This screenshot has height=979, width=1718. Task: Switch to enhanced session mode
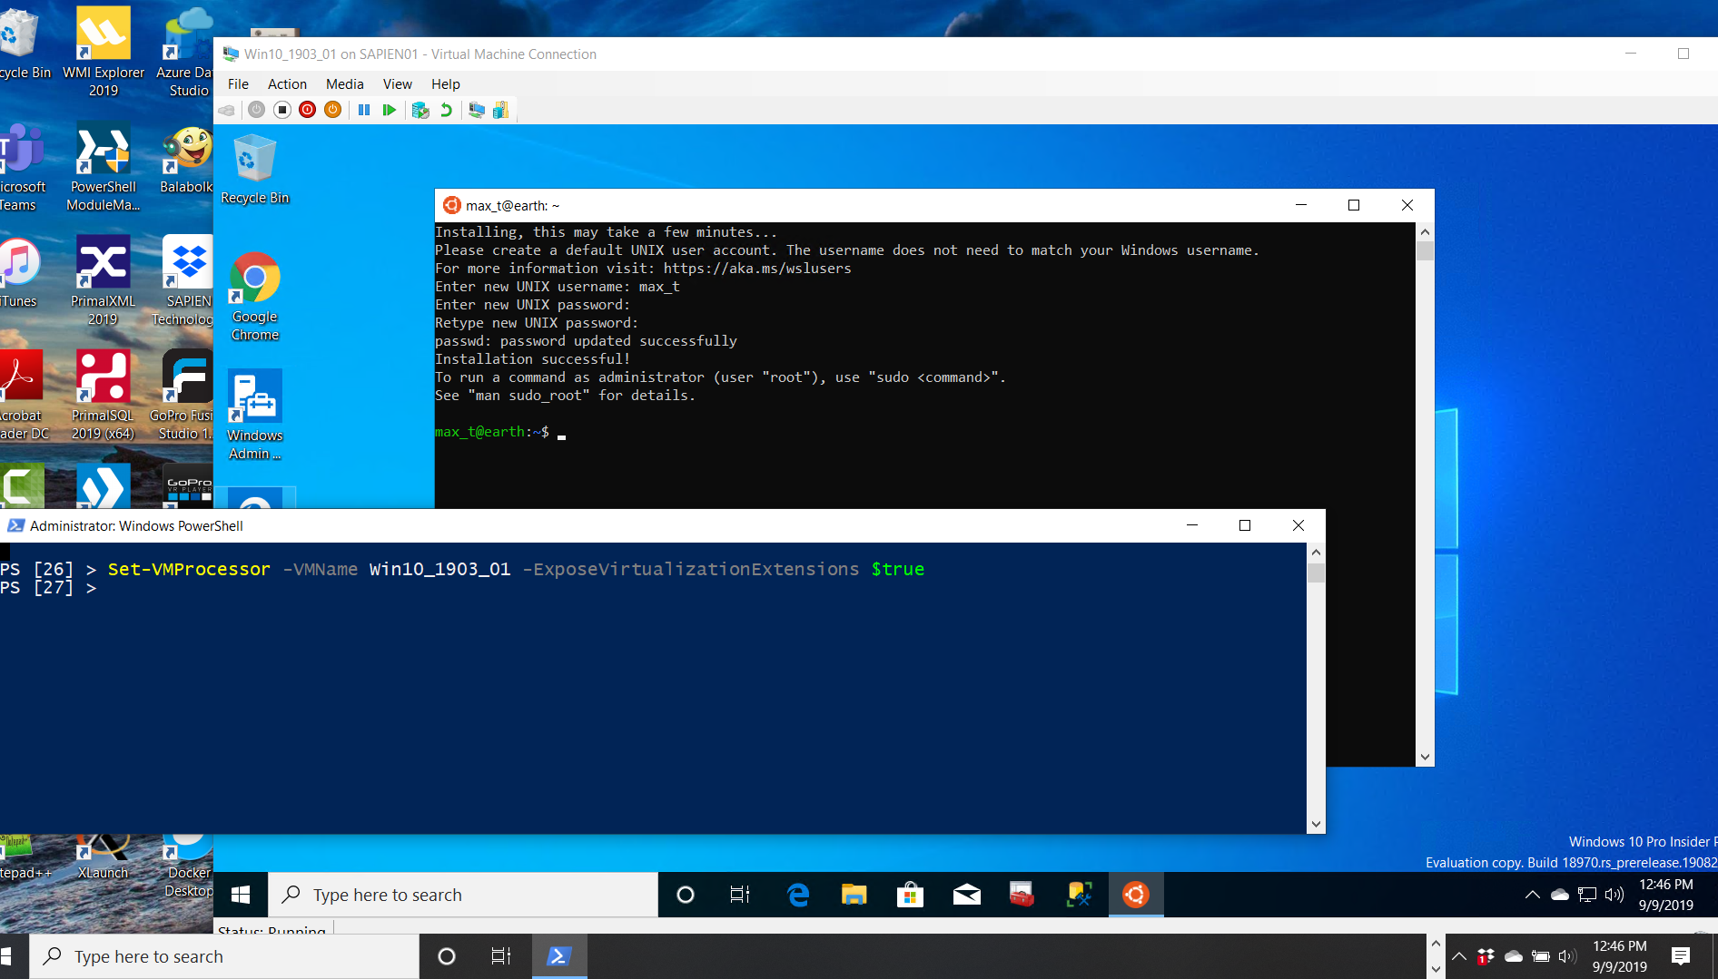(479, 110)
